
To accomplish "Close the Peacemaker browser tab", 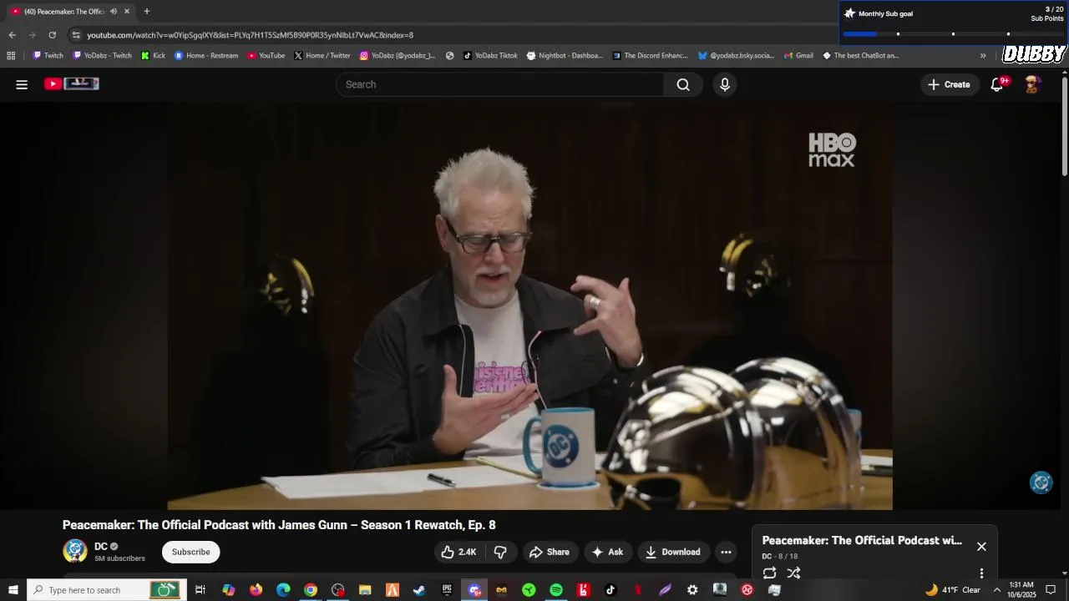I will pos(127,12).
